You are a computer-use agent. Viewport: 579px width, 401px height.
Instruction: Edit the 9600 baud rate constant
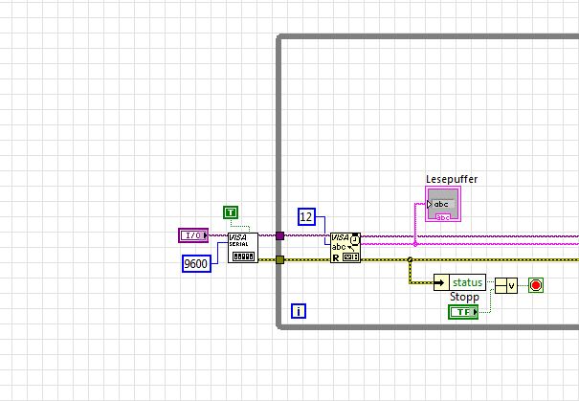coord(196,263)
